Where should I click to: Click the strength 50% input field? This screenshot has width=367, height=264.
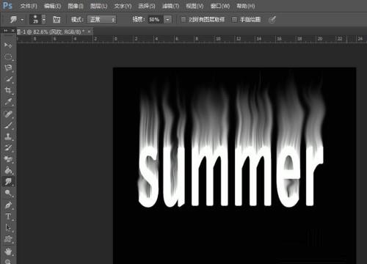point(156,20)
